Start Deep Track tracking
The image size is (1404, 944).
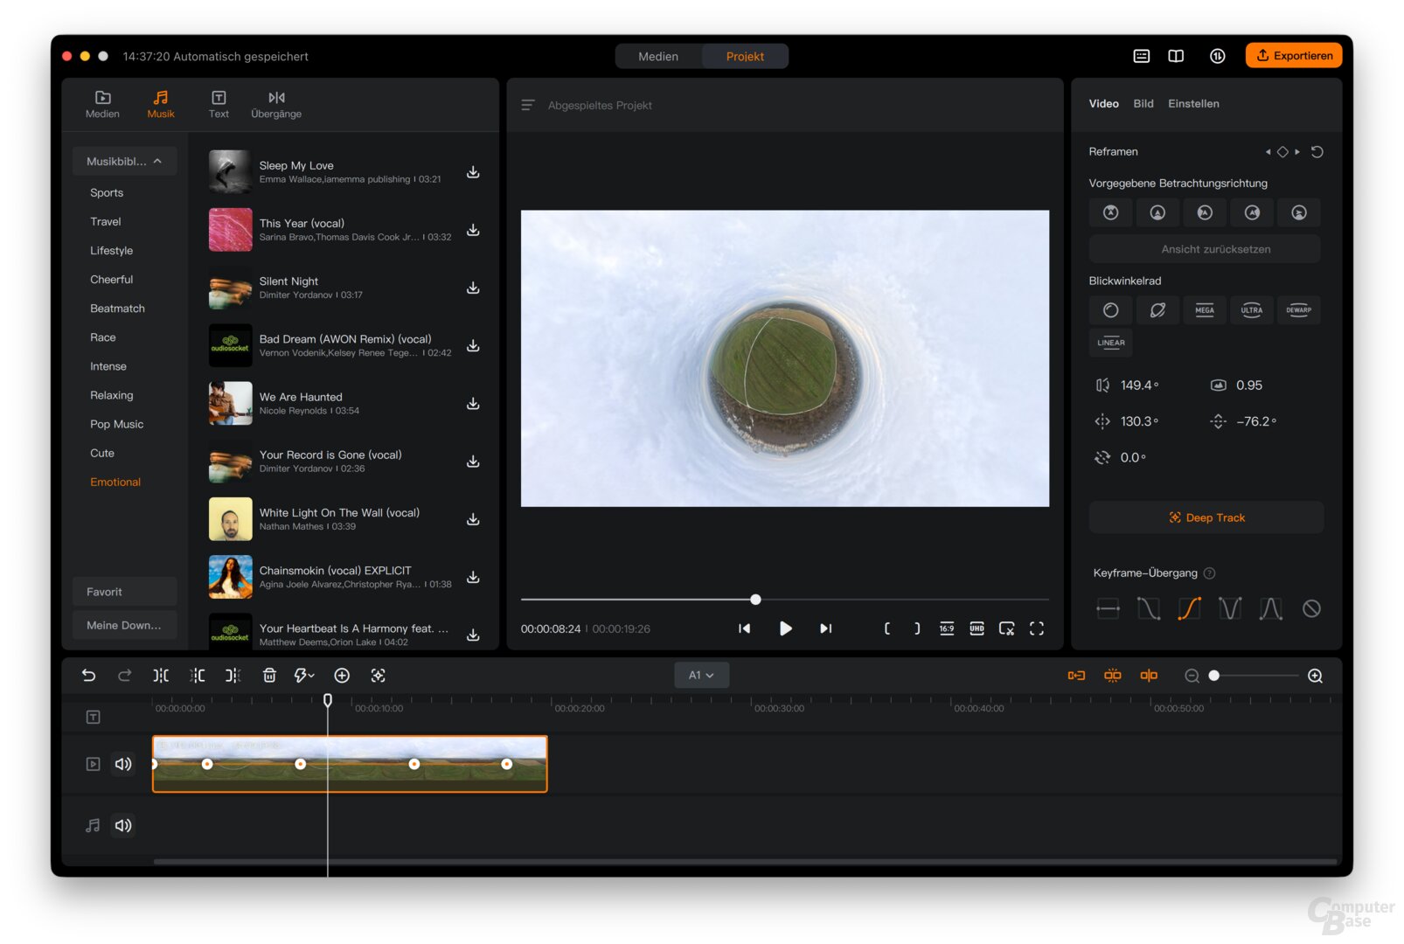click(x=1206, y=517)
